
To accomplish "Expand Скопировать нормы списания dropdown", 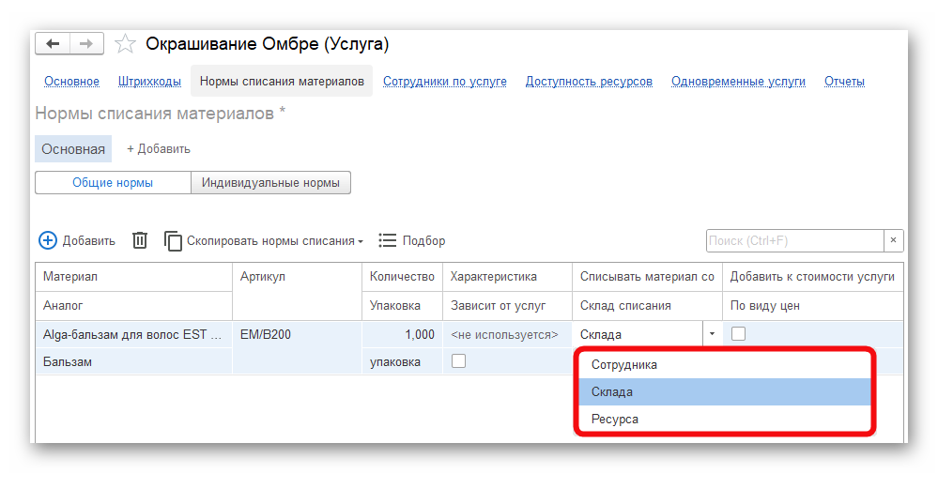I will tap(361, 241).
